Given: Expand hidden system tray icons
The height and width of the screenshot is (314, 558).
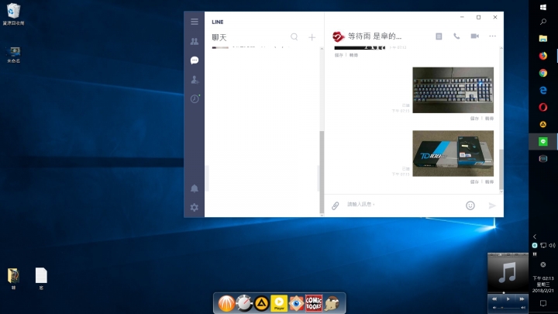Looking at the screenshot, I should (535, 236).
